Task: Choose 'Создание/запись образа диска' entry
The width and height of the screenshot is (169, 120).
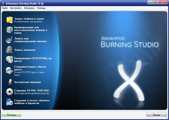Action: point(30,68)
